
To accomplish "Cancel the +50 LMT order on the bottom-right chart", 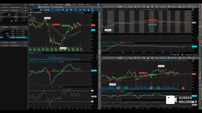I will point(155,75).
